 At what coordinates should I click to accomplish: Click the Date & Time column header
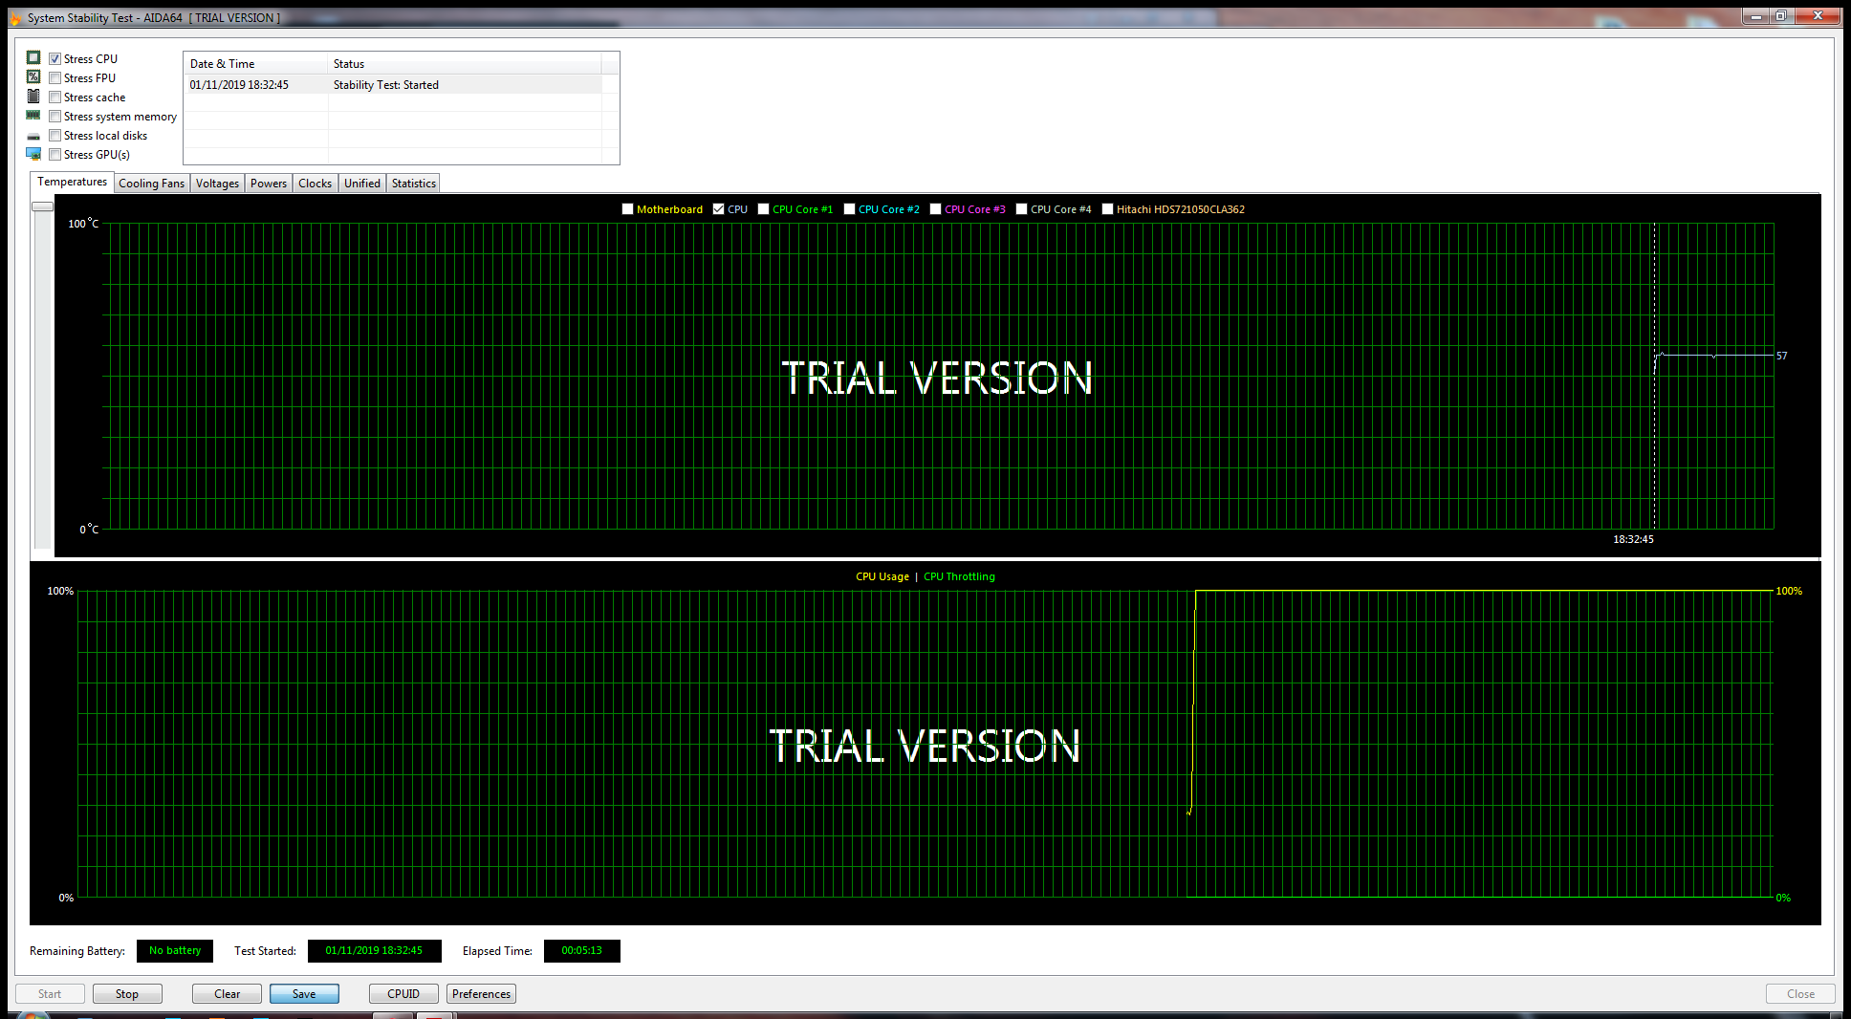(255, 64)
